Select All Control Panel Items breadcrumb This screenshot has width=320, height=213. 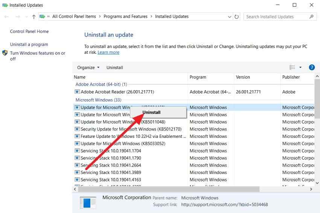(74, 17)
